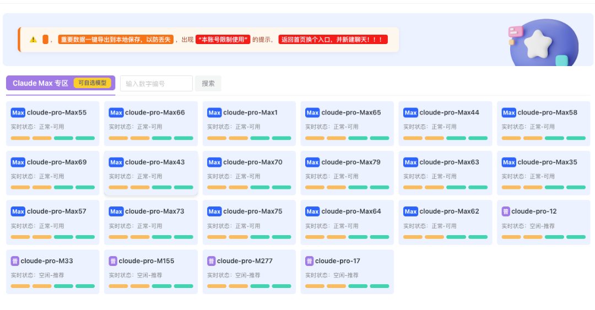Click the title text cloude-pro-Max70
The image size is (595, 310).
tap(253, 162)
